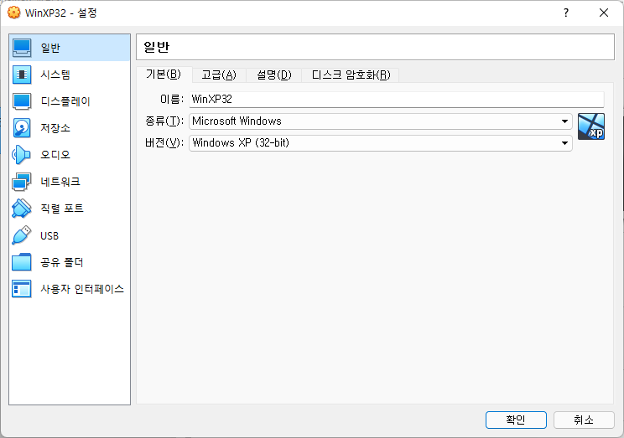Viewport: 624px width, 438px height.
Task: Click the 저장소 disk icon
Action: (22, 128)
